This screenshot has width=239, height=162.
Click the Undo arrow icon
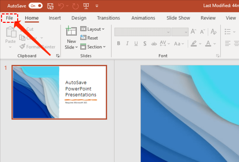[61, 6]
